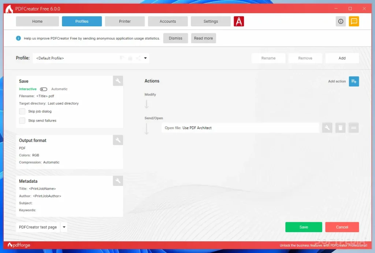
Task: Click the Open file: Use PDF Architect row
Action: [x=240, y=128]
